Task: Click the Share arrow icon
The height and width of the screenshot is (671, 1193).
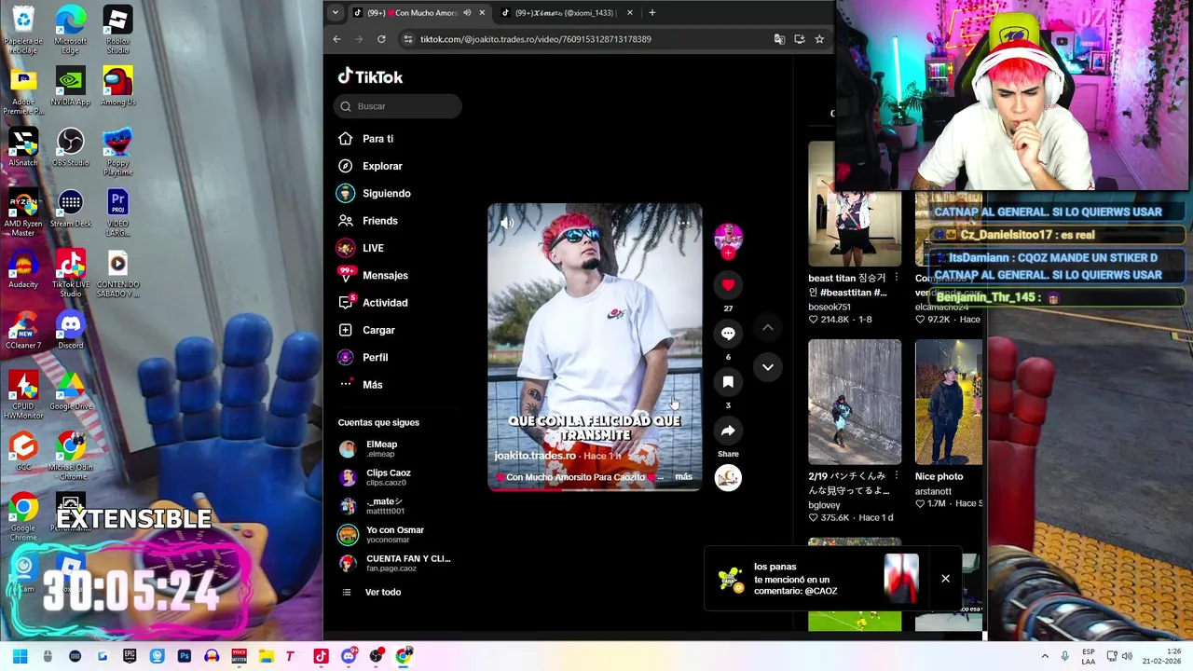Action: pyautogui.click(x=728, y=431)
